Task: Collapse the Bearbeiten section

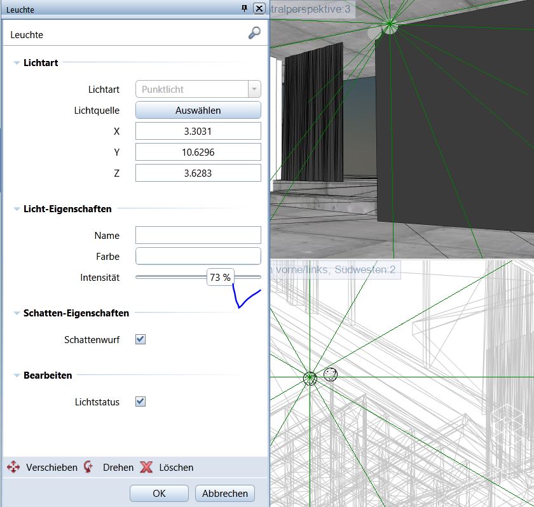Action: click(17, 375)
